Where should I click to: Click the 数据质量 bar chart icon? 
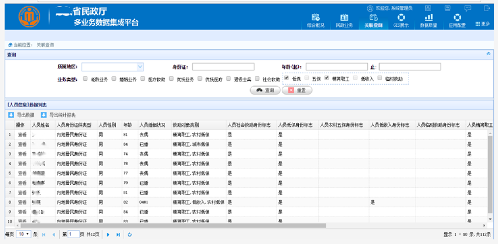pyautogui.click(x=429, y=18)
